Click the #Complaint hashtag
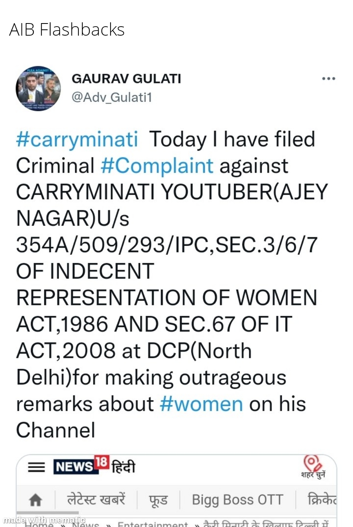This screenshot has height=527, width=353. click(158, 166)
